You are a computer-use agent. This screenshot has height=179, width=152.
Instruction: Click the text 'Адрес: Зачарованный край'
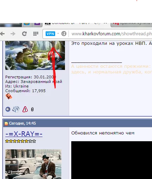click(34, 82)
